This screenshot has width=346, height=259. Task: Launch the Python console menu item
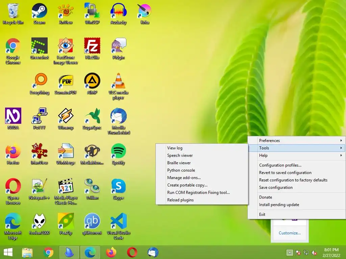tap(202, 170)
